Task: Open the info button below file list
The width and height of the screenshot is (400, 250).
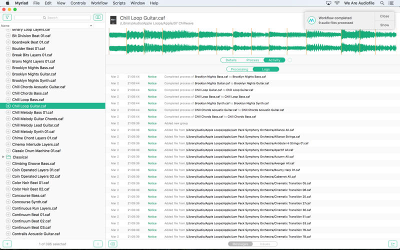Action: coord(98,244)
